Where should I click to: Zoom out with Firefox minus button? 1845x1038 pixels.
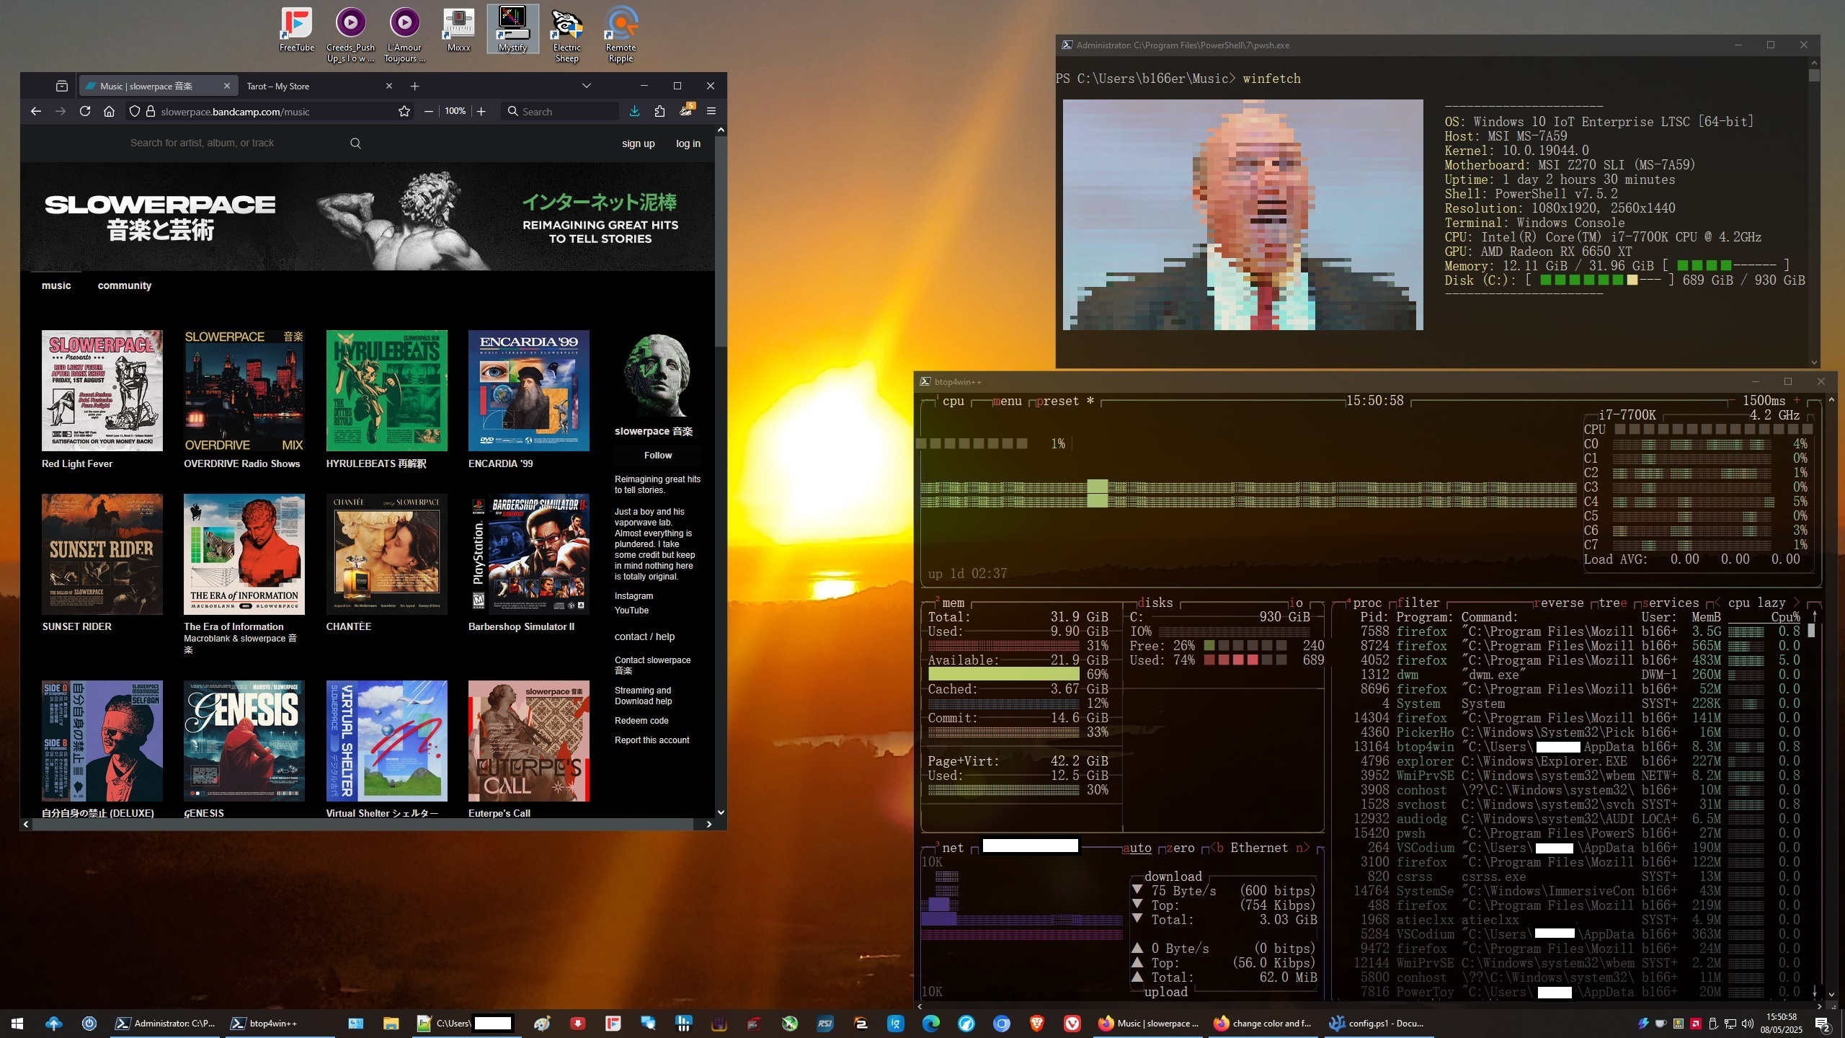[429, 111]
